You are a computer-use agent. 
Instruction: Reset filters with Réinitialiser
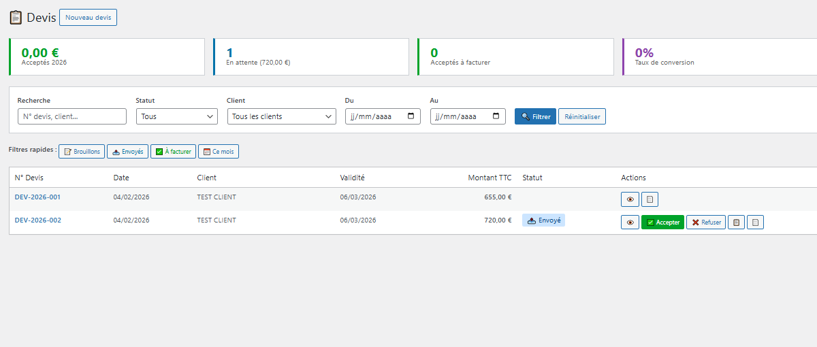click(x=582, y=116)
